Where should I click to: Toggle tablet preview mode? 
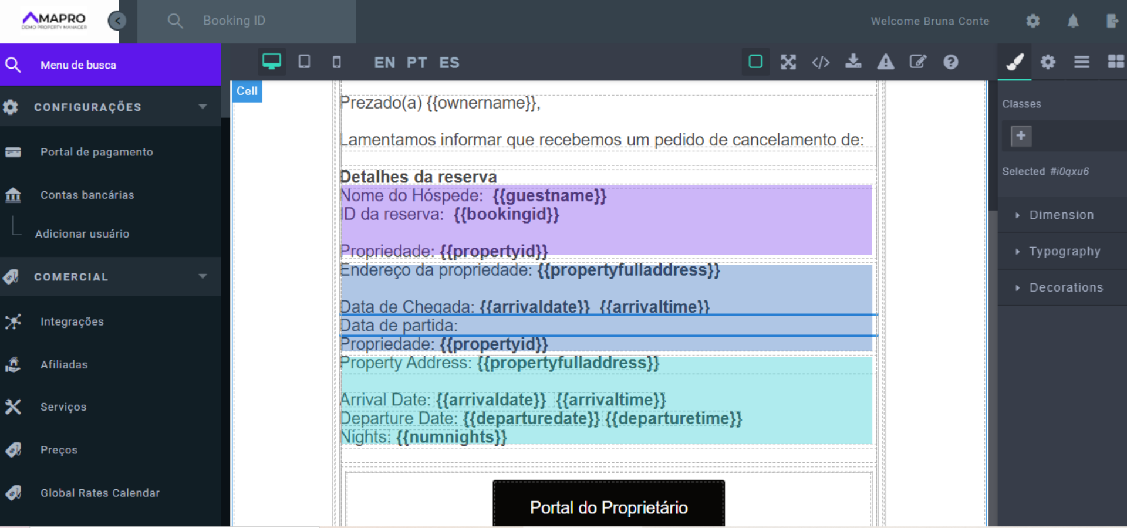pyautogui.click(x=304, y=62)
